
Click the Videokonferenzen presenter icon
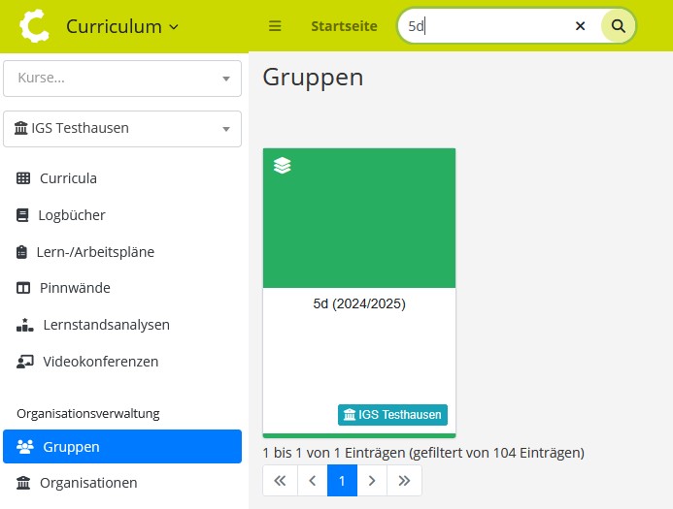[x=25, y=362]
